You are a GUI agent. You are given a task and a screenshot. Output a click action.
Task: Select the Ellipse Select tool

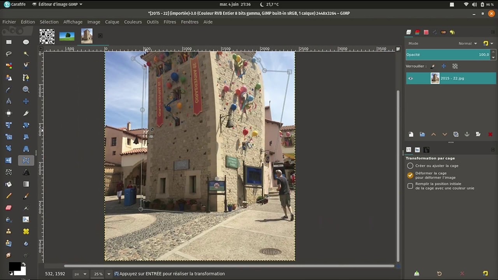26,42
